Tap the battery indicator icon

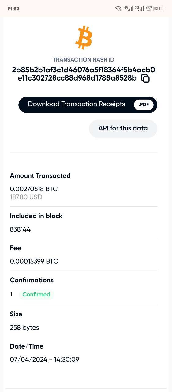coord(159,9)
